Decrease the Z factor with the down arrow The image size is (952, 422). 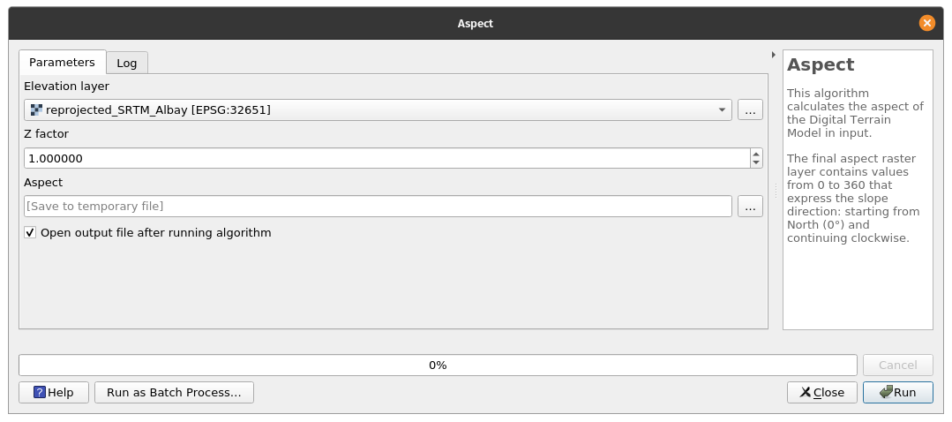pos(756,162)
